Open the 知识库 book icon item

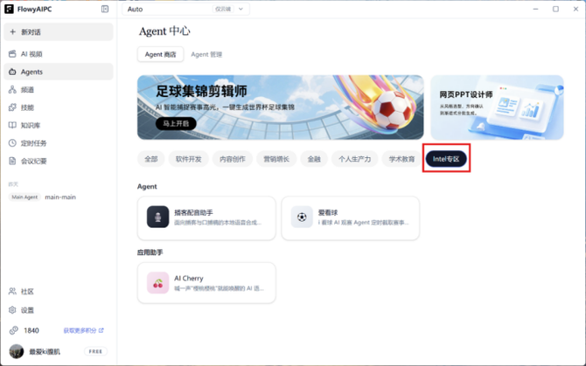pyautogui.click(x=59, y=126)
